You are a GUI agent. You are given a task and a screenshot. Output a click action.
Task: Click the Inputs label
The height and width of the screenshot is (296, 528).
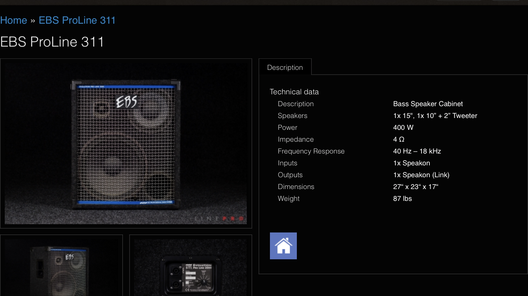(x=287, y=163)
